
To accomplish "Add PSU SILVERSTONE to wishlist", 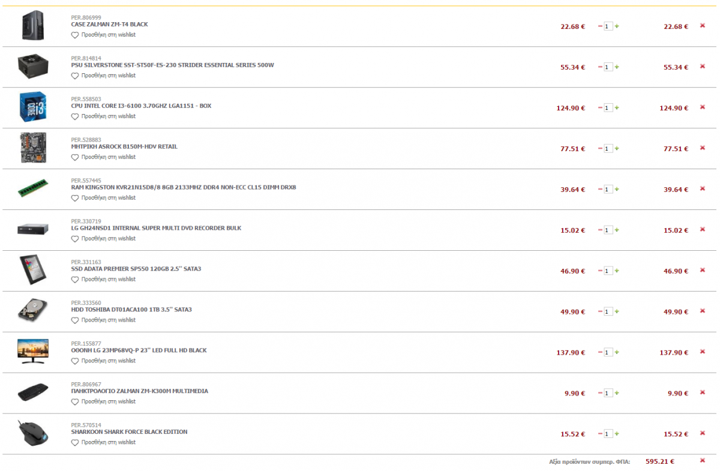I will coord(103,76).
